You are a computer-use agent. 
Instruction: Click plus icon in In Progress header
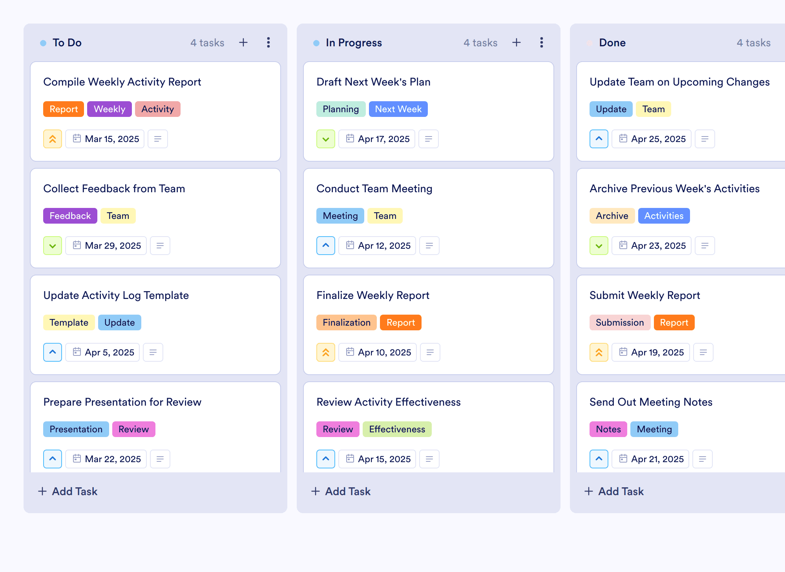pos(517,42)
